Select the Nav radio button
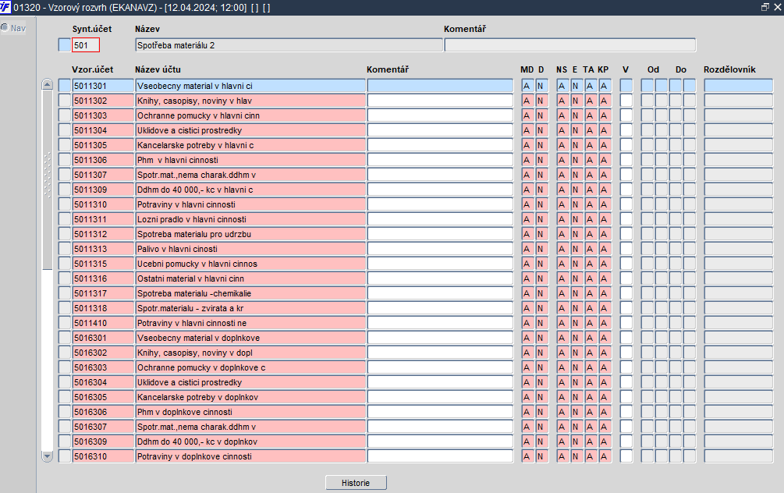The width and height of the screenshot is (784, 493). [x=5, y=27]
